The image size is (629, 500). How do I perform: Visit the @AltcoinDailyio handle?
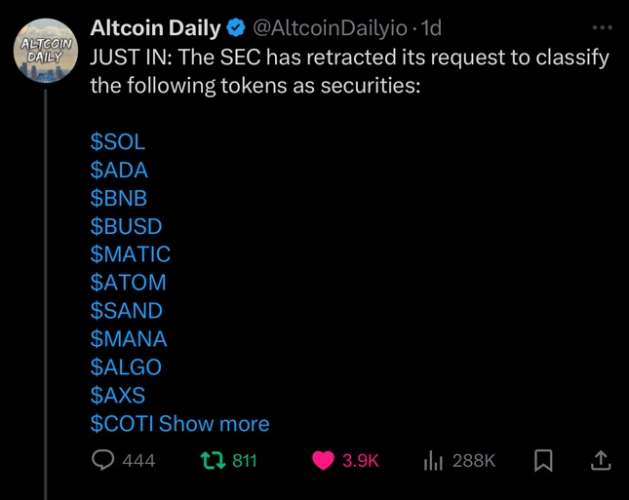pos(330,28)
